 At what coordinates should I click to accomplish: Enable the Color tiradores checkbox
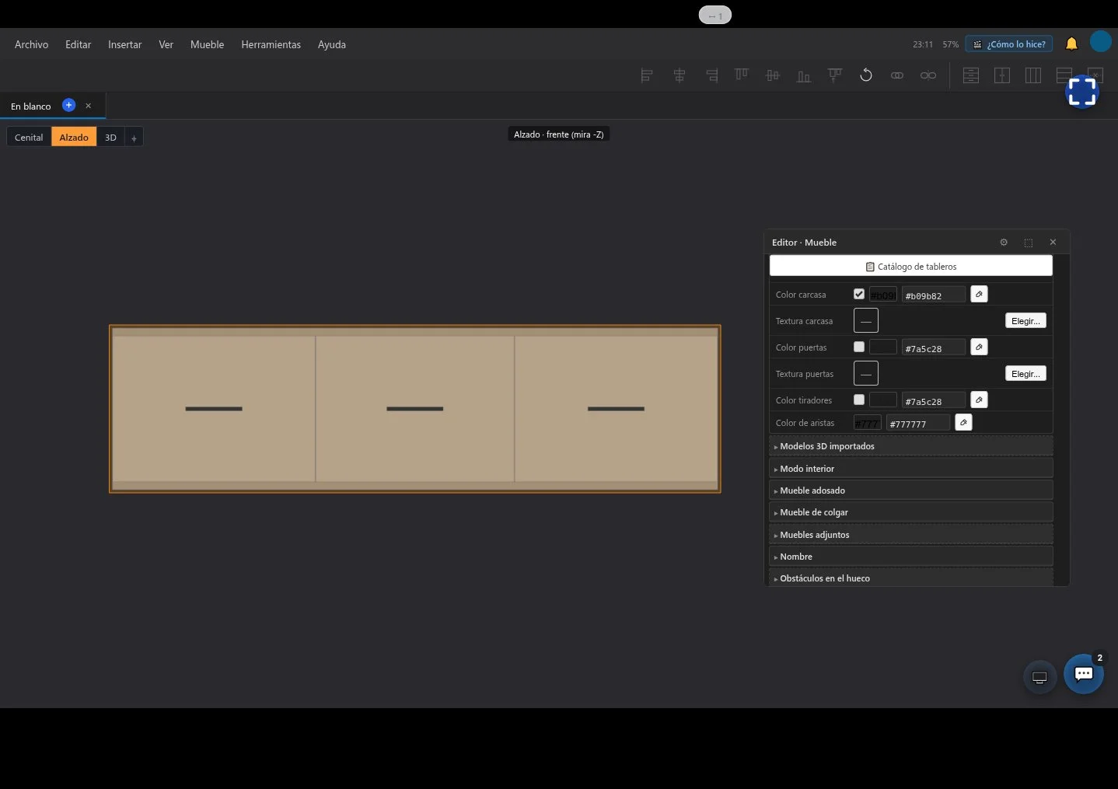[x=859, y=400]
